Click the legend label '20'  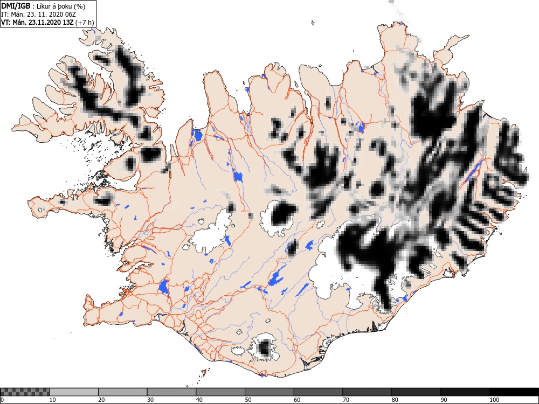point(101,400)
